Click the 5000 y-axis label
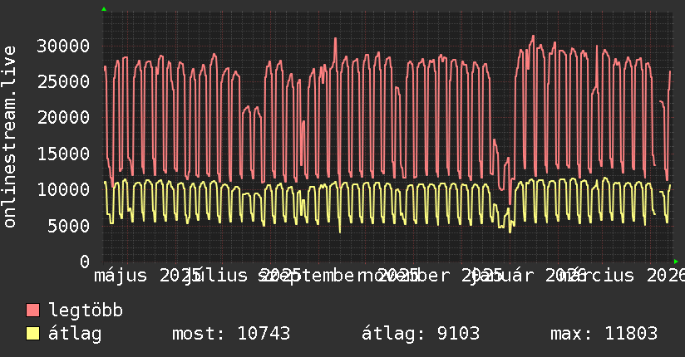This screenshot has width=685, height=357. pyautogui.click(x=69, y=226)
